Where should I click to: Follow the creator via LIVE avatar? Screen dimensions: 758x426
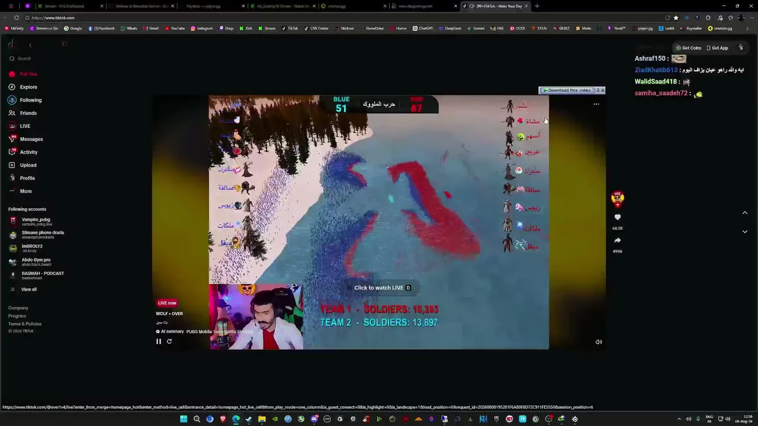[x=618, y=199]
